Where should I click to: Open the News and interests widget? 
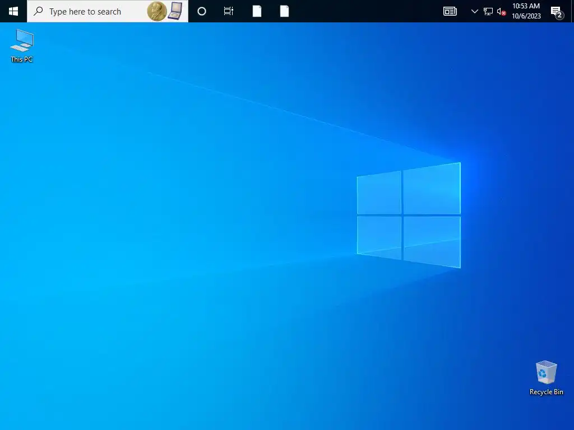click(x=450, y=11)
